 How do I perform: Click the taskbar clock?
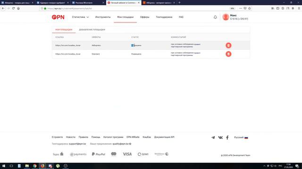point(288,166)
